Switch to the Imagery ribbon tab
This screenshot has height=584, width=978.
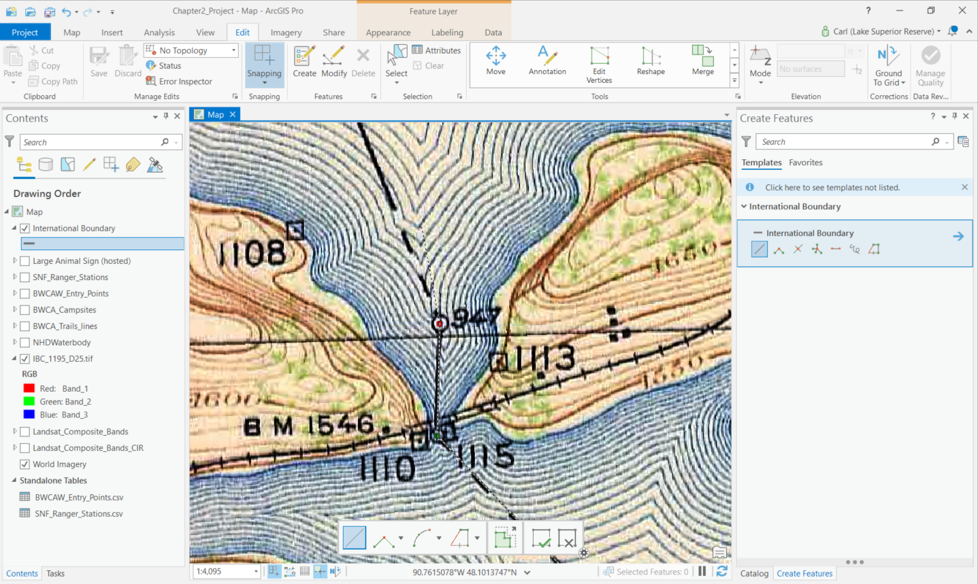click(x=286, y=32)
